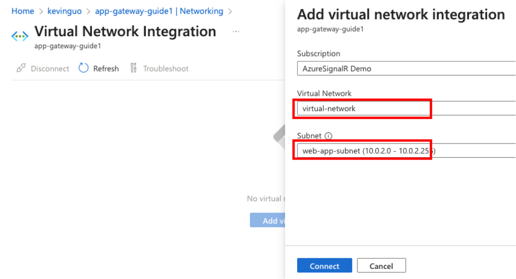Click the 'Add virtual network integration' panel heading
The height and width of the screenshot is (279, 516).
coord(401,15)
